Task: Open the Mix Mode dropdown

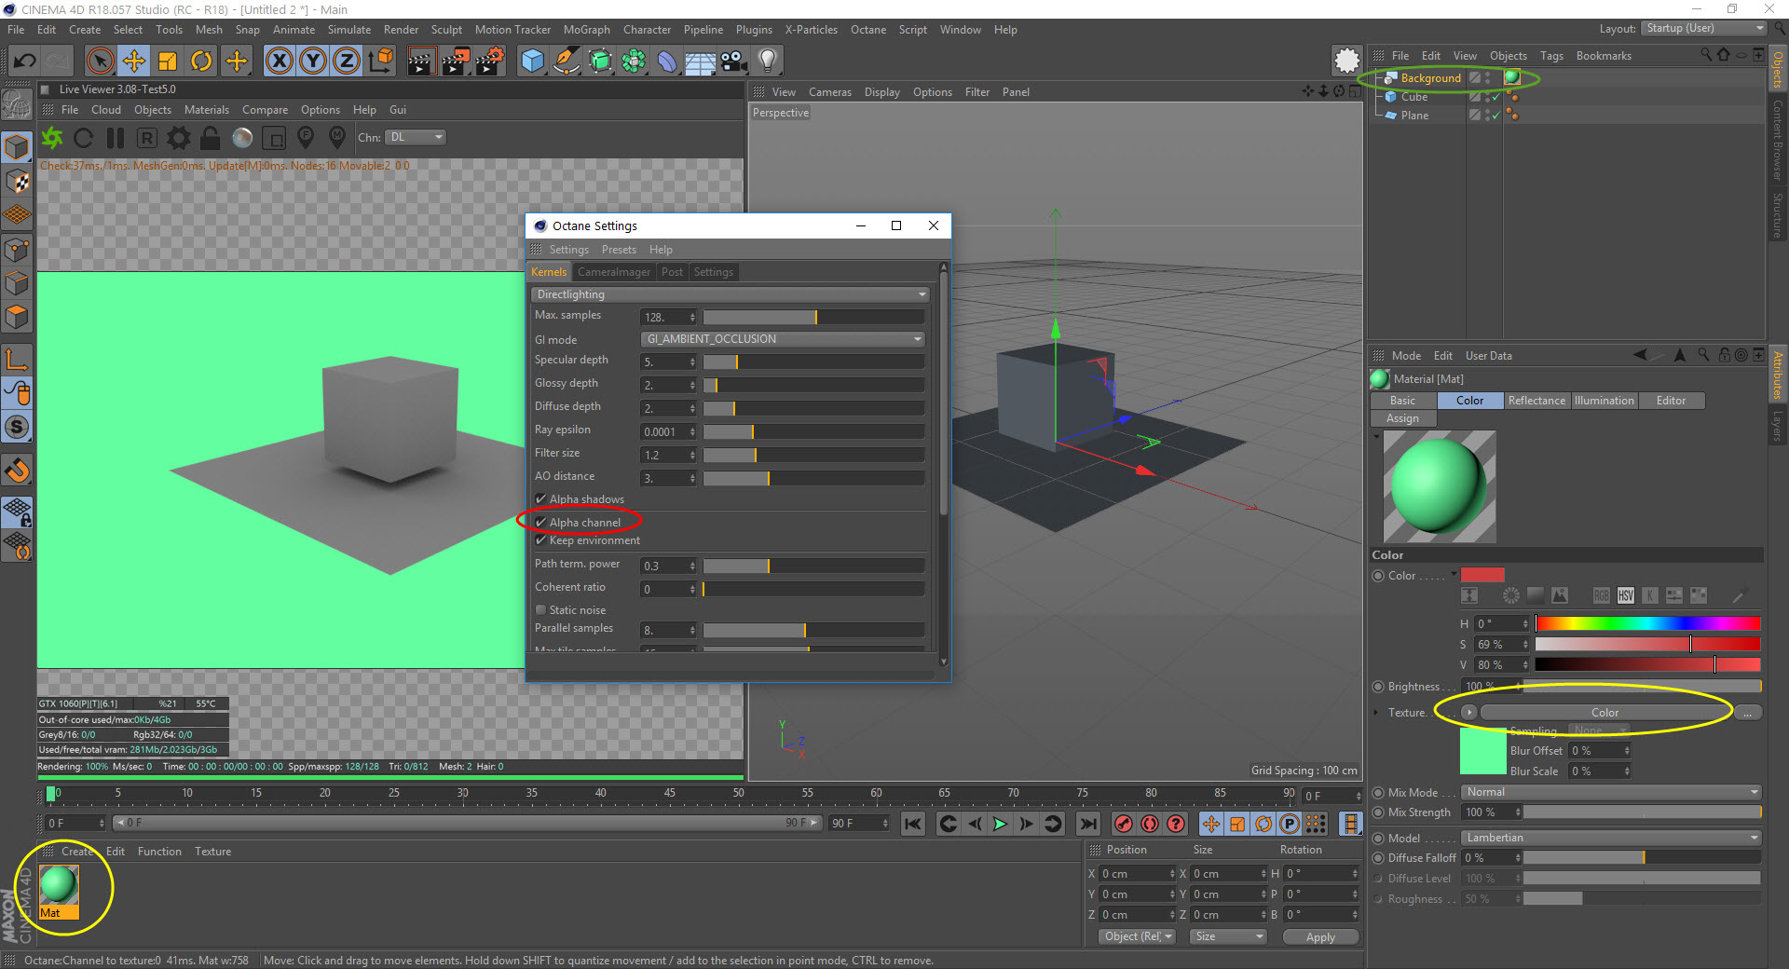Action: coord(1611,792)
